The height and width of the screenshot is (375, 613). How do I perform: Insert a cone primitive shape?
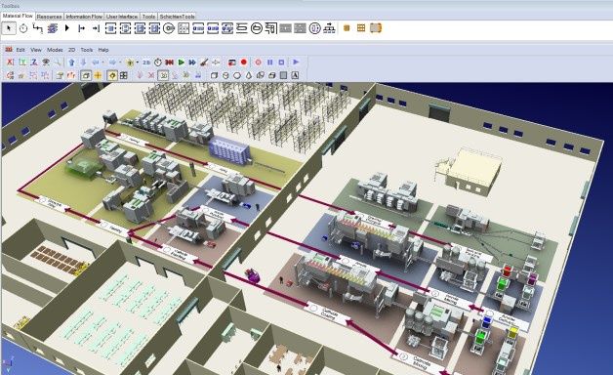(249, 75)
